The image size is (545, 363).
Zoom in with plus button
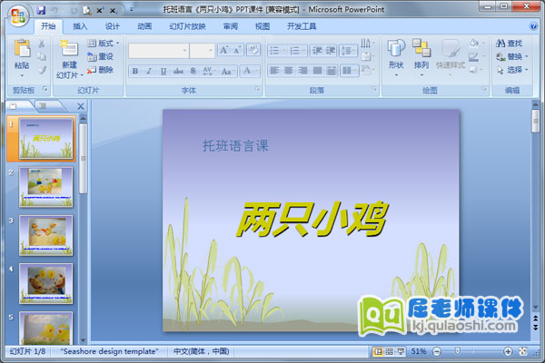pos(508,351)
